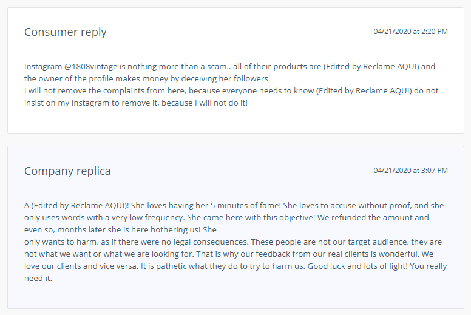Click the phrase "no legal consequences"
This screenshot has width=471, height=315.
coord(205,242)
